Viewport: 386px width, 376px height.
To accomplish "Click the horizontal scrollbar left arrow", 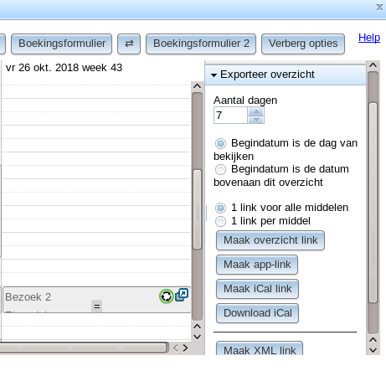I will pyautogui.click(x=175, y=348).
